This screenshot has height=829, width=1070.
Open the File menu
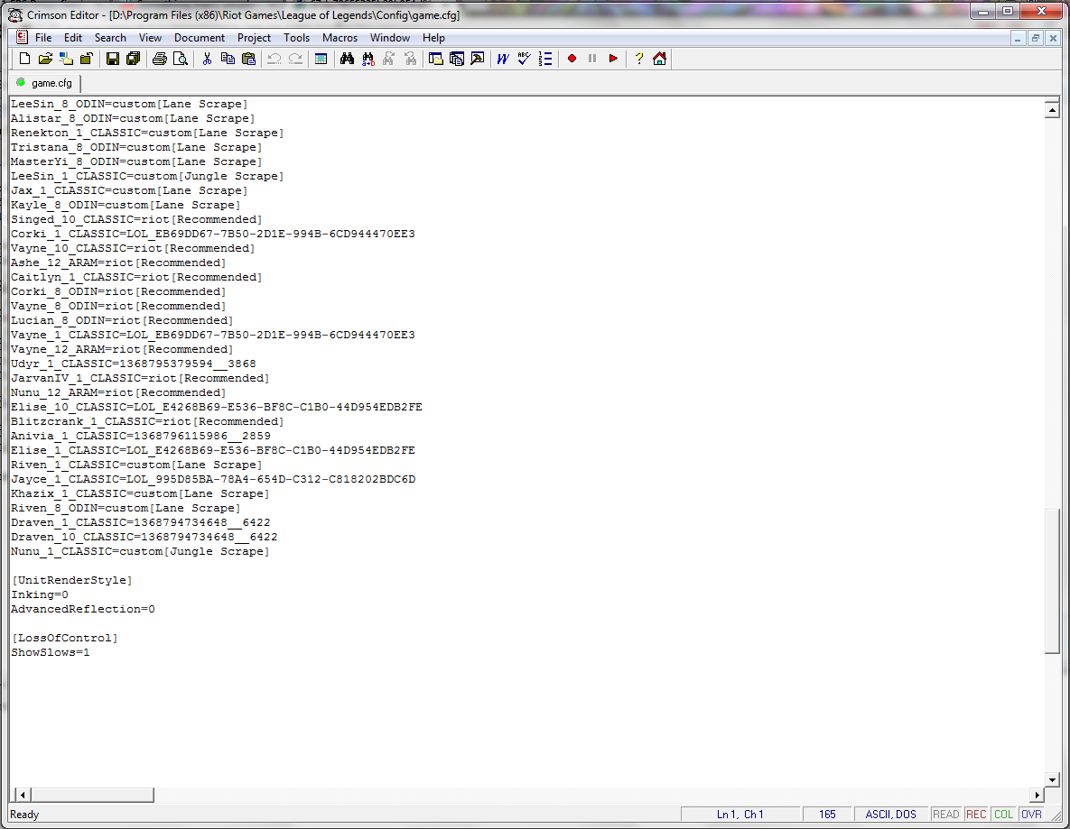(x=43, y=38)
